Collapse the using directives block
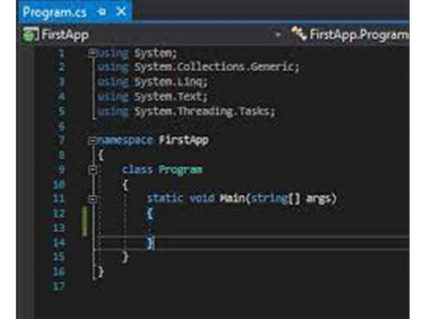The width and height of the screenshot is (425, 319). [x=92, y=53]
